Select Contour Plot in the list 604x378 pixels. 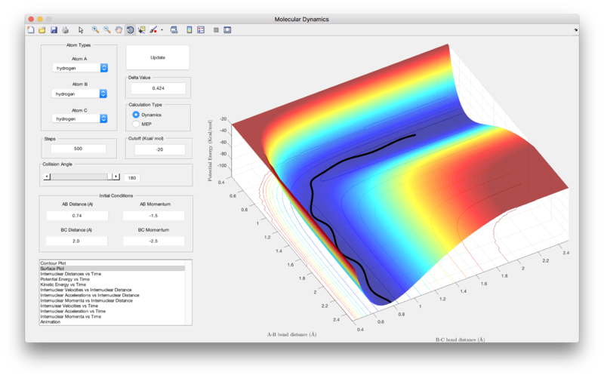pos(112,263)
